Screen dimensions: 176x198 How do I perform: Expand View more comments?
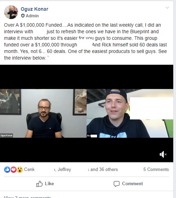tap(27, 197)
